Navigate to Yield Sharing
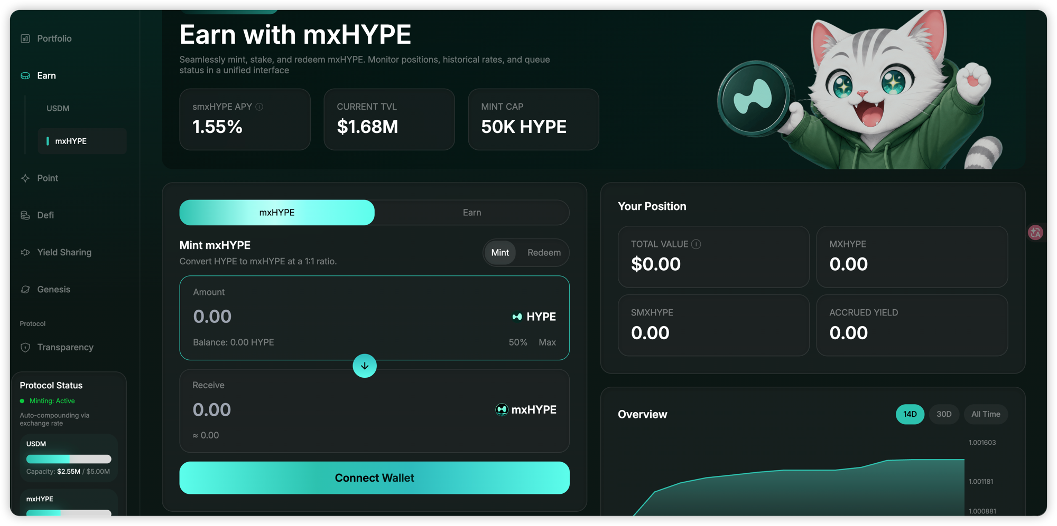Image resolution: width=1057 pixels, height=526 pixels. click(x=64, y=252)
